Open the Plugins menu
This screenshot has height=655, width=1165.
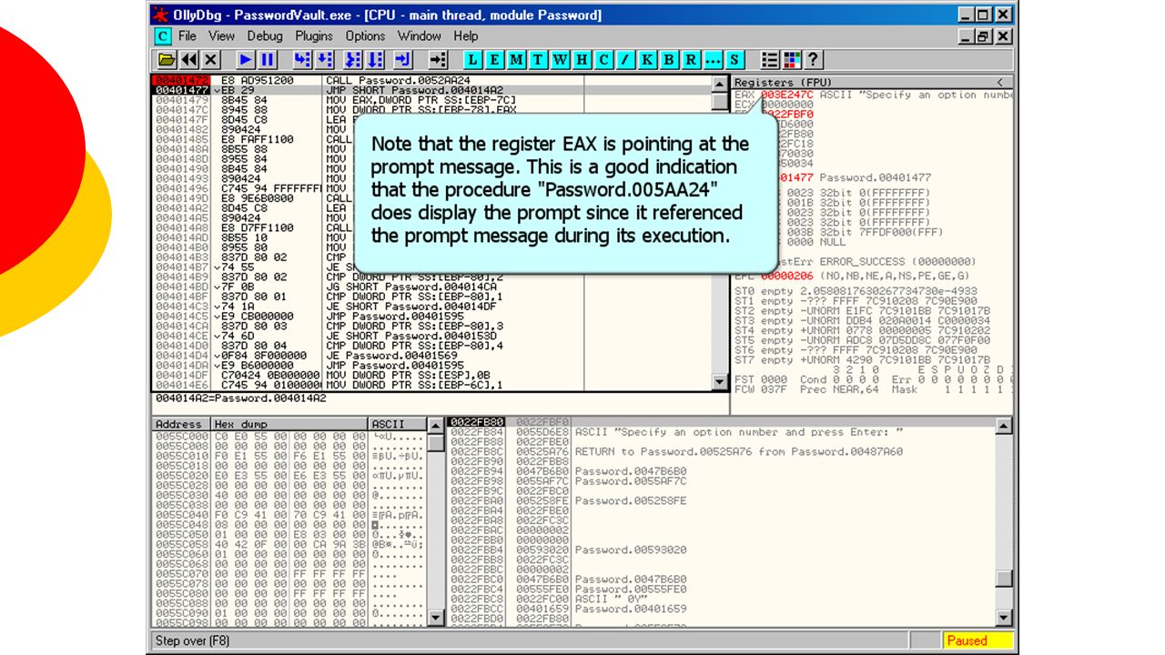coord(314,36)
